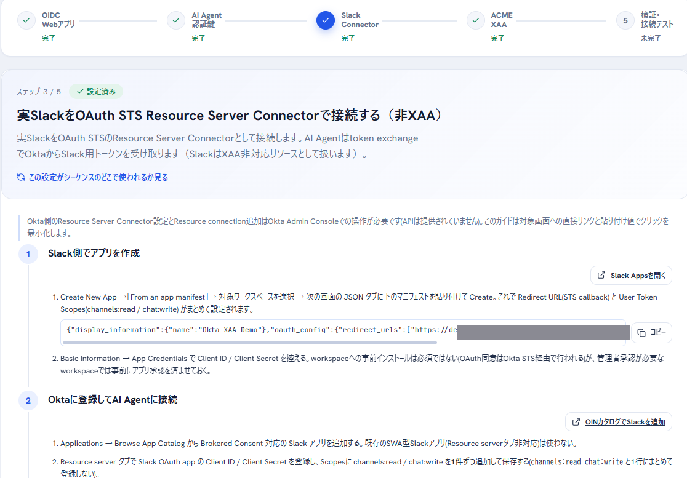Screen dimensions: 687x478
Task: Select the Slack Connector step label
Action: pyautogui.click(x=360, y=20)
